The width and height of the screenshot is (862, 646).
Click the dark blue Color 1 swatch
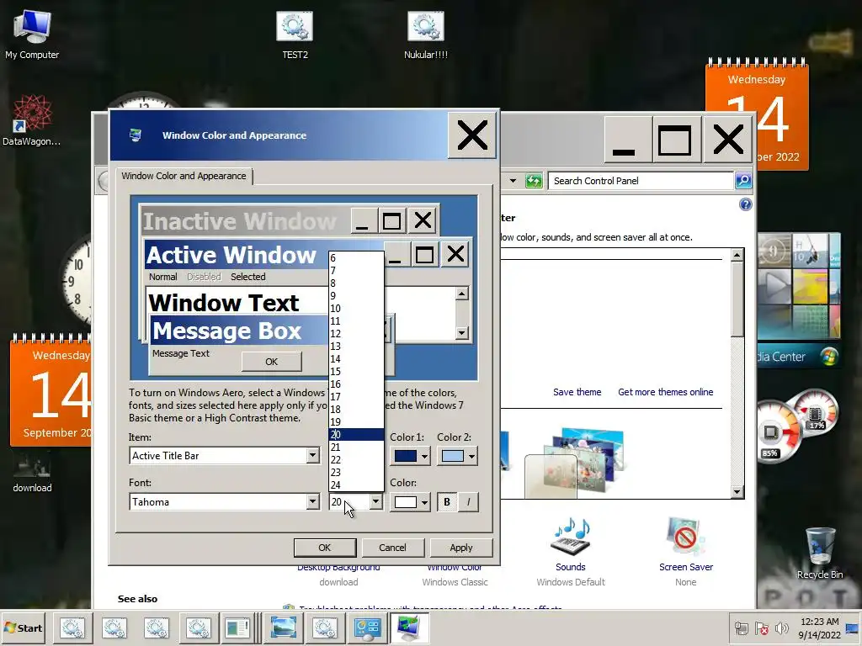pyautogui.click(x=406, y=456)
